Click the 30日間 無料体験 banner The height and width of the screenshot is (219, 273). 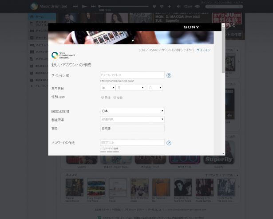tap(227, 18)
